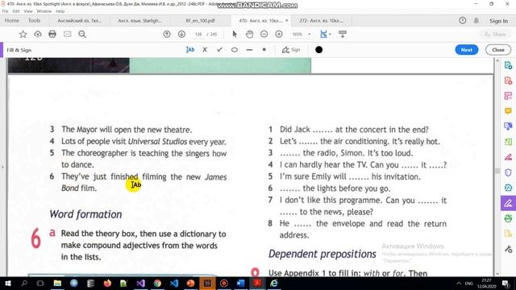Open the find text magnifier

click(82, 34)
